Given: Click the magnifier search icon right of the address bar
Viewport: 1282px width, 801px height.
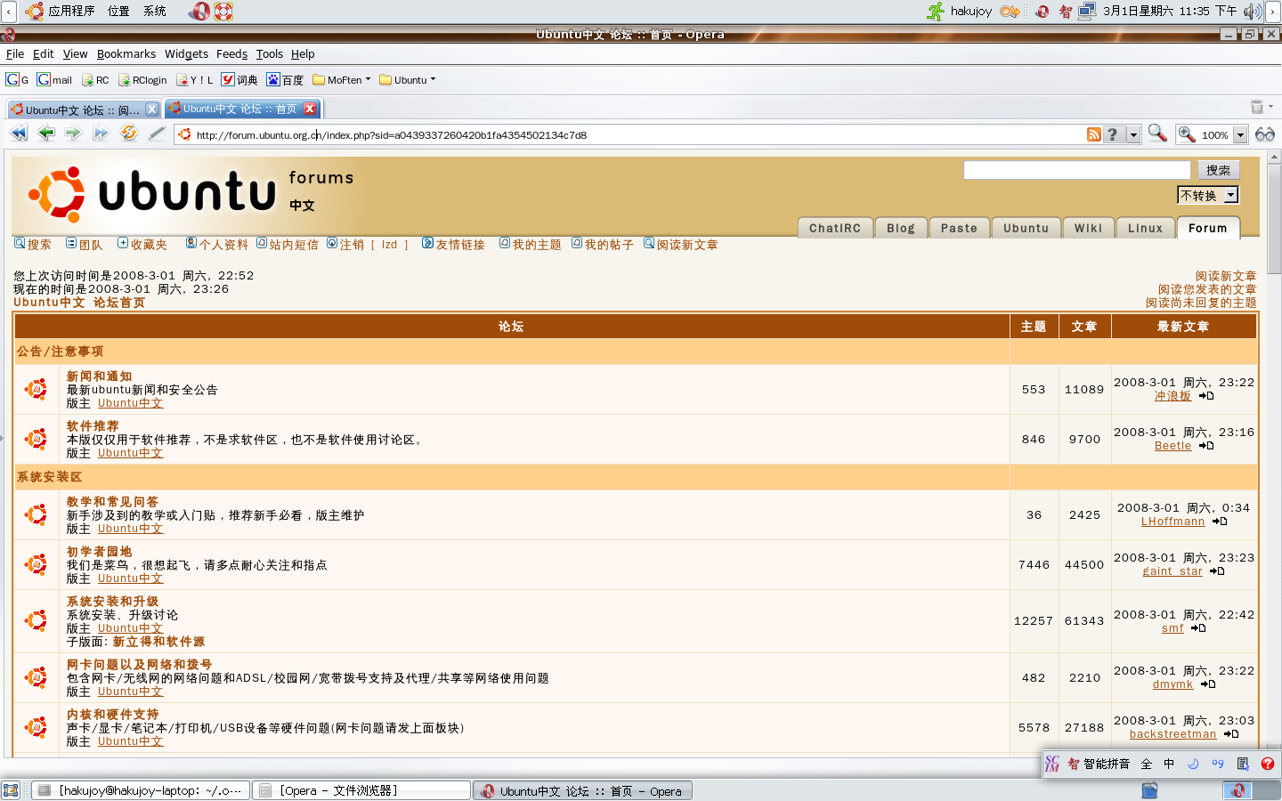Looking at the screenshot, I should coord(1157,133).
